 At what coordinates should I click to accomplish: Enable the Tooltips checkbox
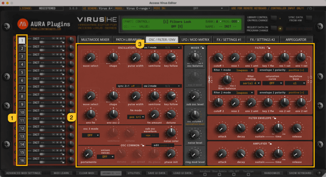point(248,174)
